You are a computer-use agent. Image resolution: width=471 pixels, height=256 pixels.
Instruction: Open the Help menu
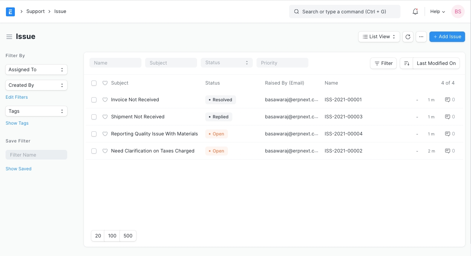[x=437, y=12]
